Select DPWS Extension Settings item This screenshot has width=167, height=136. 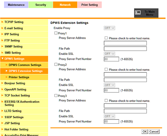(24, 71)
